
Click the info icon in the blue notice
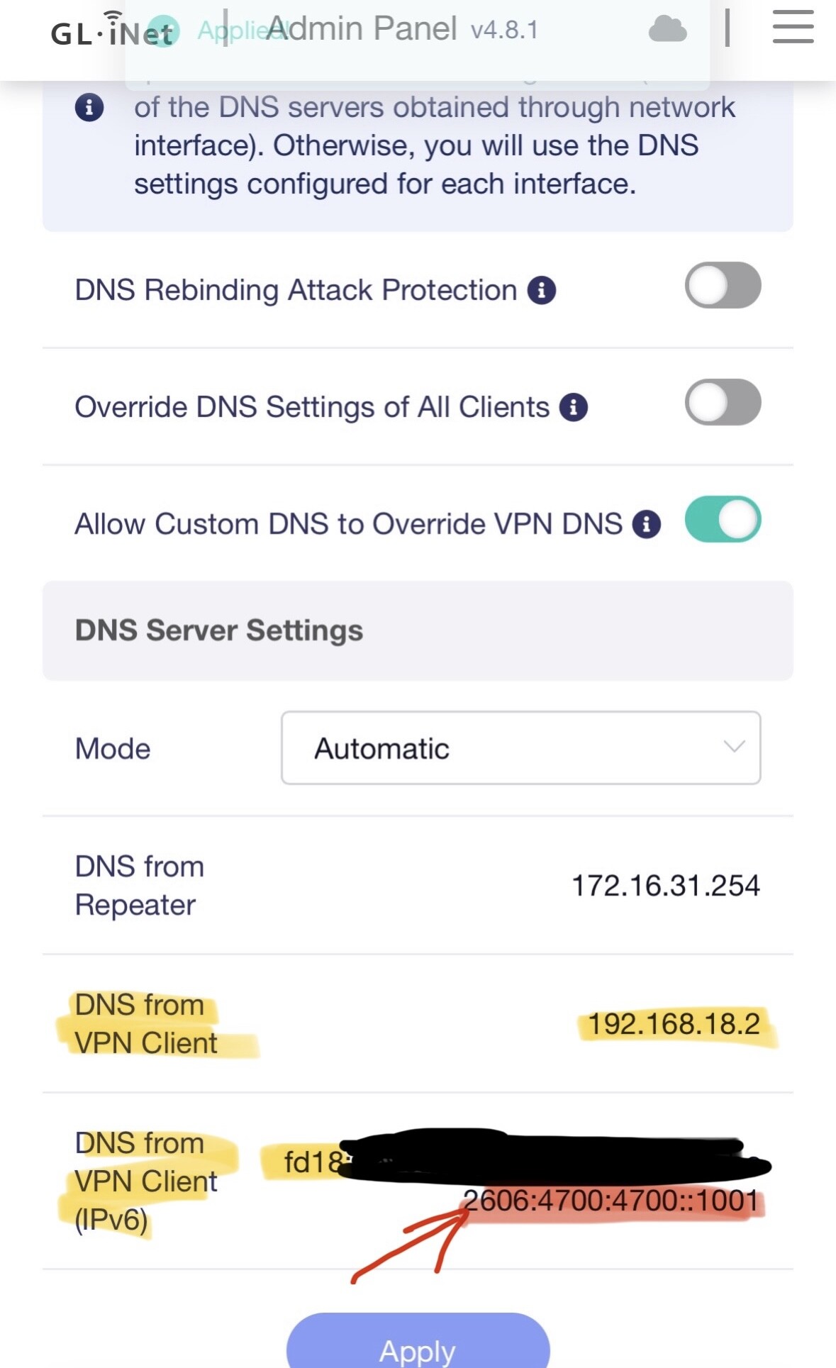point(89,108)
